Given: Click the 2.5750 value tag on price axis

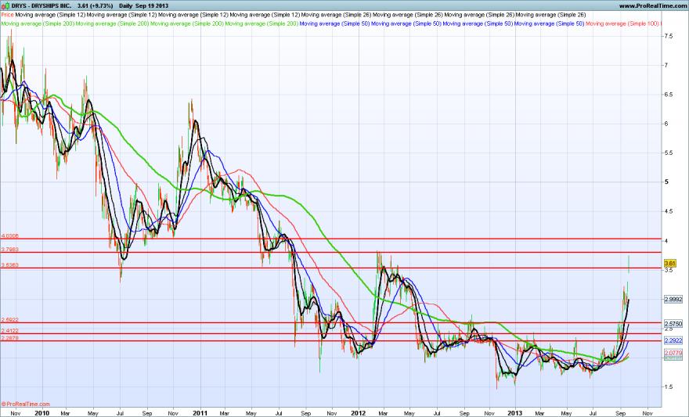Looking at the screenshot, I should click(673, 324).
